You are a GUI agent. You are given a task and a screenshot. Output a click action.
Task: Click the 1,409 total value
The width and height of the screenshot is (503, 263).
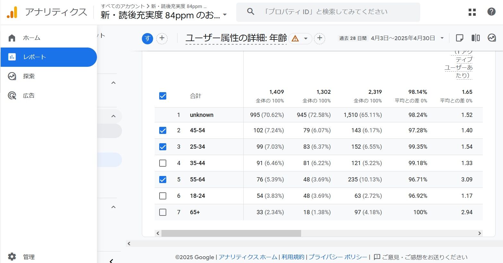[277, 92]
